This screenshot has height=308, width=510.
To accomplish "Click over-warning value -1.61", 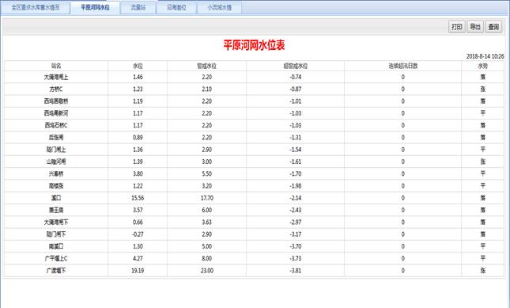I will [x=296, y=162].
